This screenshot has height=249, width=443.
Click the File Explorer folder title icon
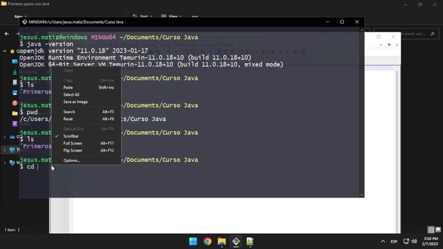coord(3,3)
